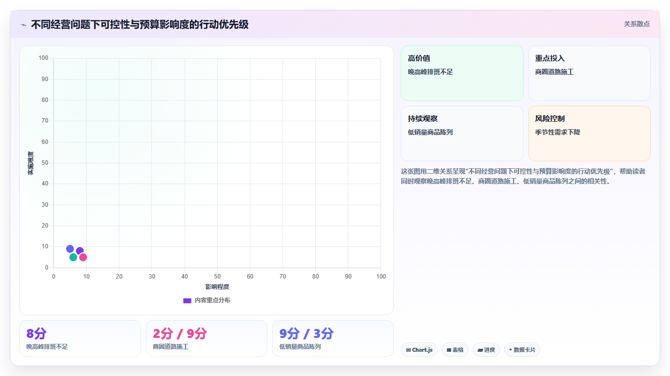Viewport: 670px width, 376px height.
Task: Click the lightning icon beside the title
Action: pos(23,25)
